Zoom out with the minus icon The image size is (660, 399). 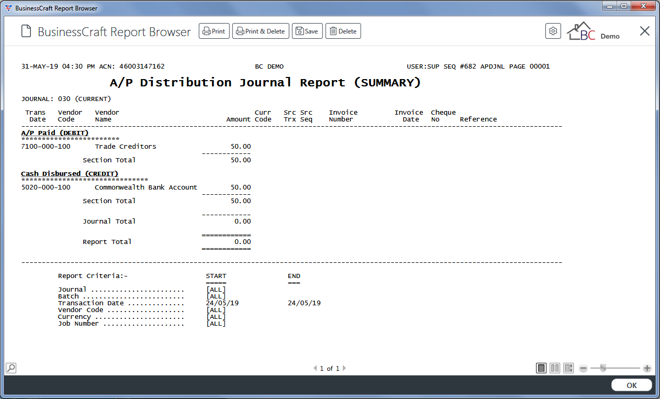(x=583, y=369)
